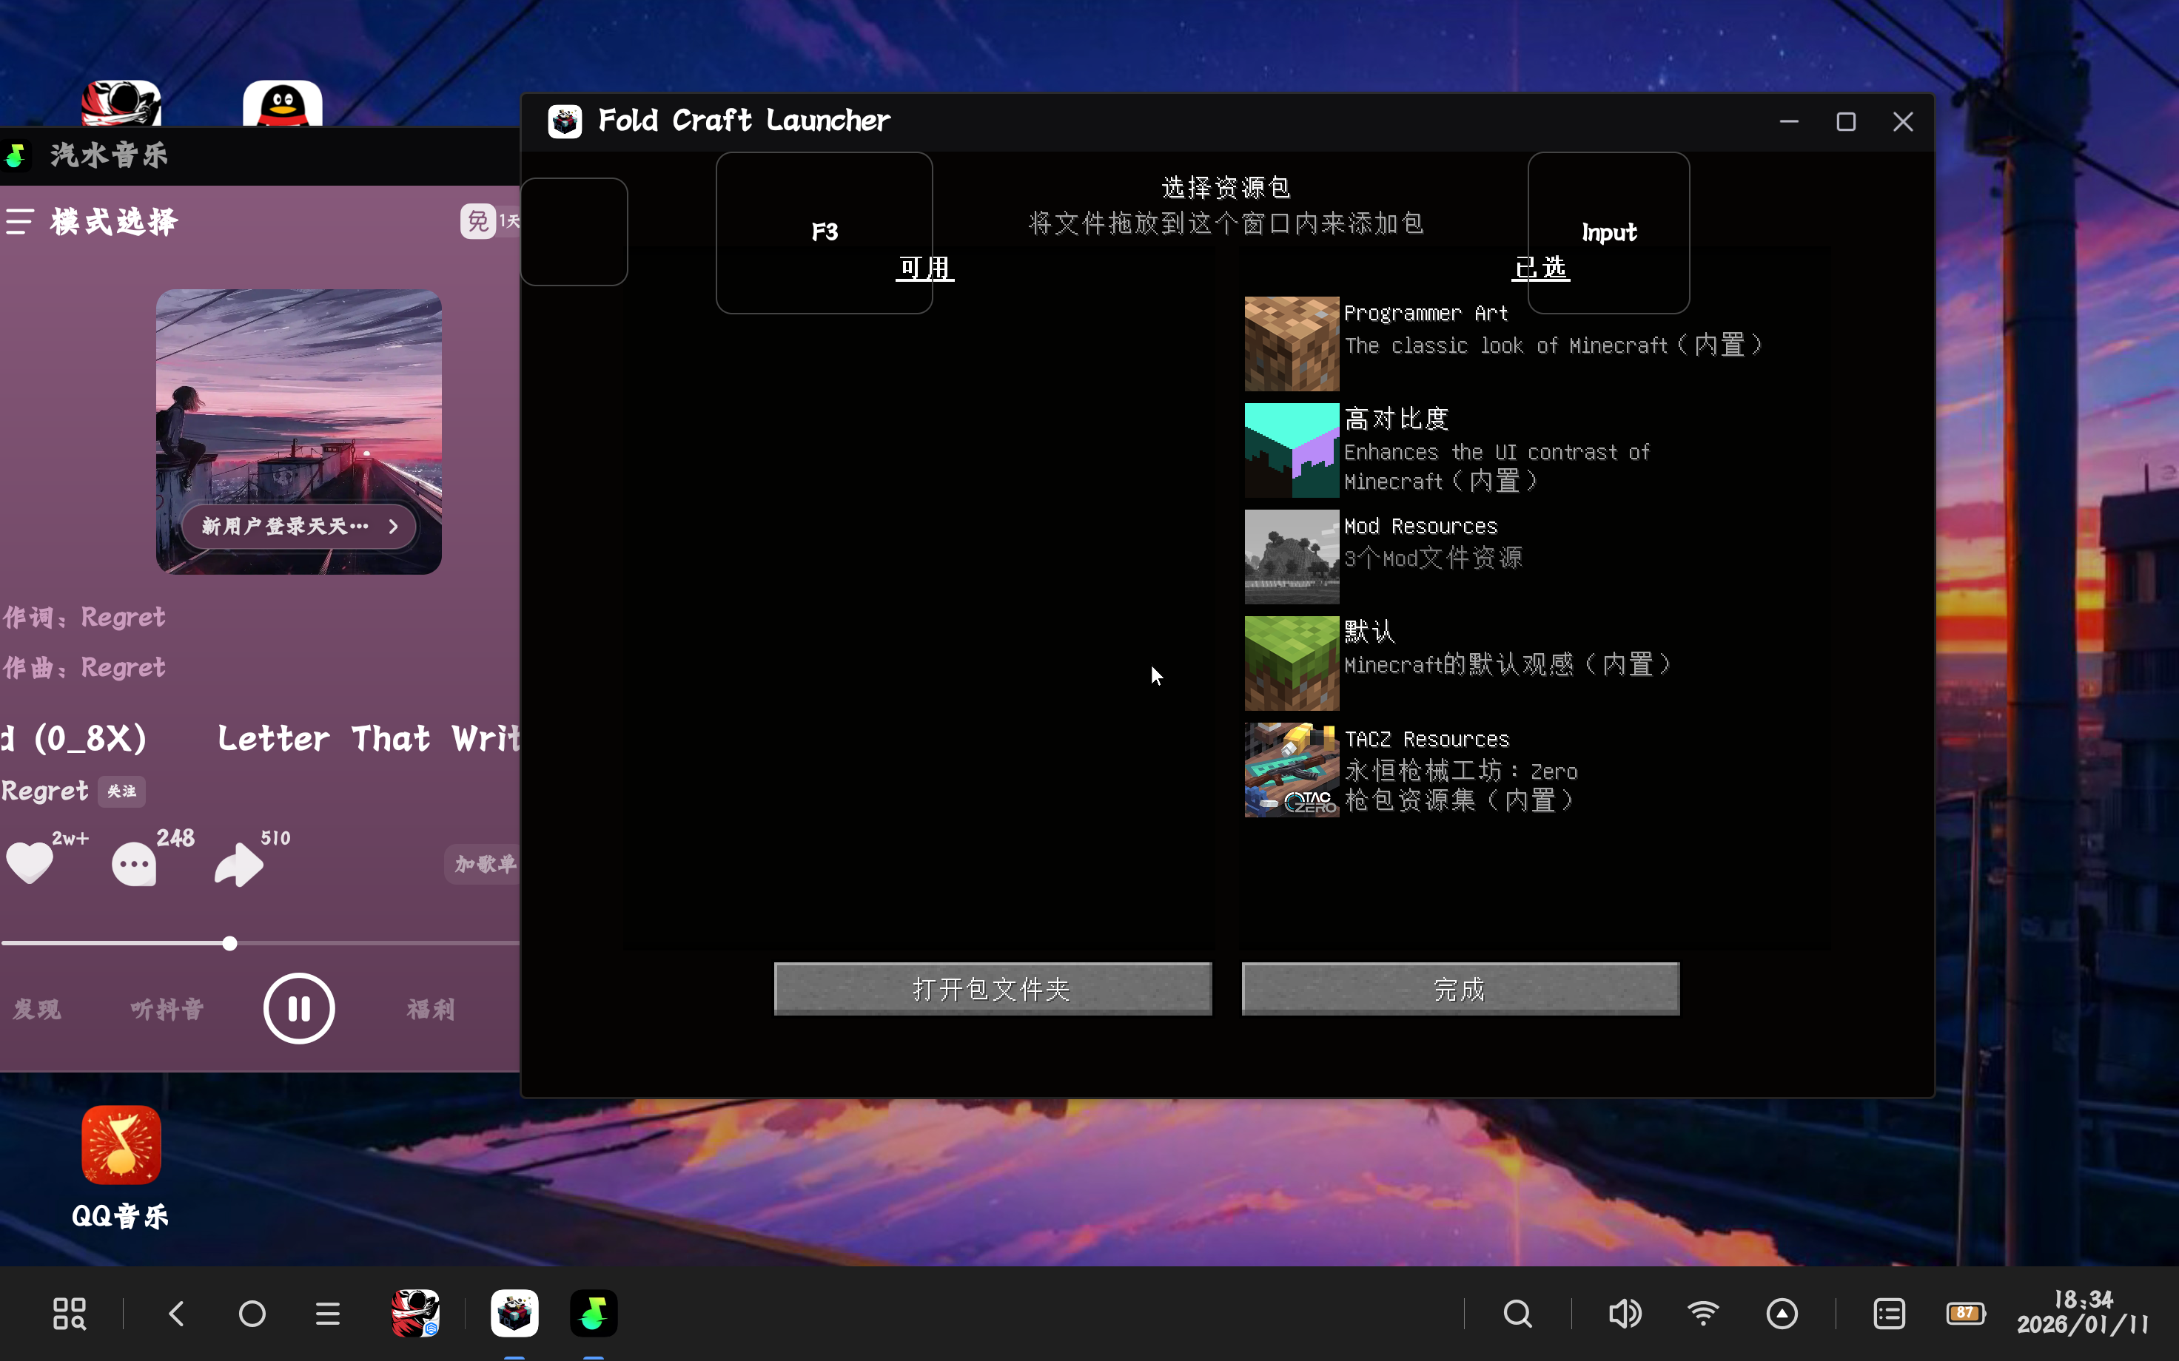This screenshot has height=1361, width=2179.
Task: Pause the currently playing song
Action: point(299,1008)
